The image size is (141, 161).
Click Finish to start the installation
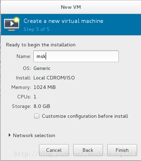[x=122, y=150]
